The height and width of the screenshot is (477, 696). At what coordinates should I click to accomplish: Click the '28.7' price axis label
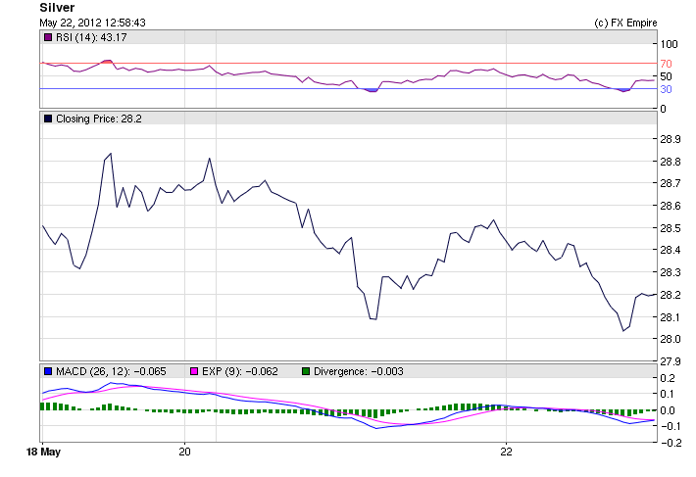671,183
